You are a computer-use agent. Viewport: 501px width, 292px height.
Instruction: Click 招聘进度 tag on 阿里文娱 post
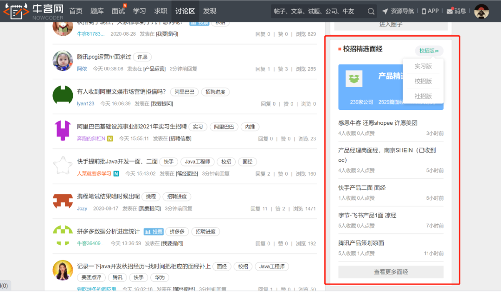[x=215, y=92]
